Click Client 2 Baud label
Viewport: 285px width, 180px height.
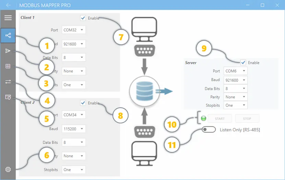tap(54, 129)
